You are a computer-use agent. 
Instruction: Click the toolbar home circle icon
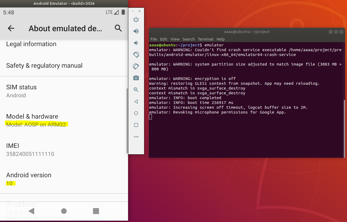pos(136,113)
